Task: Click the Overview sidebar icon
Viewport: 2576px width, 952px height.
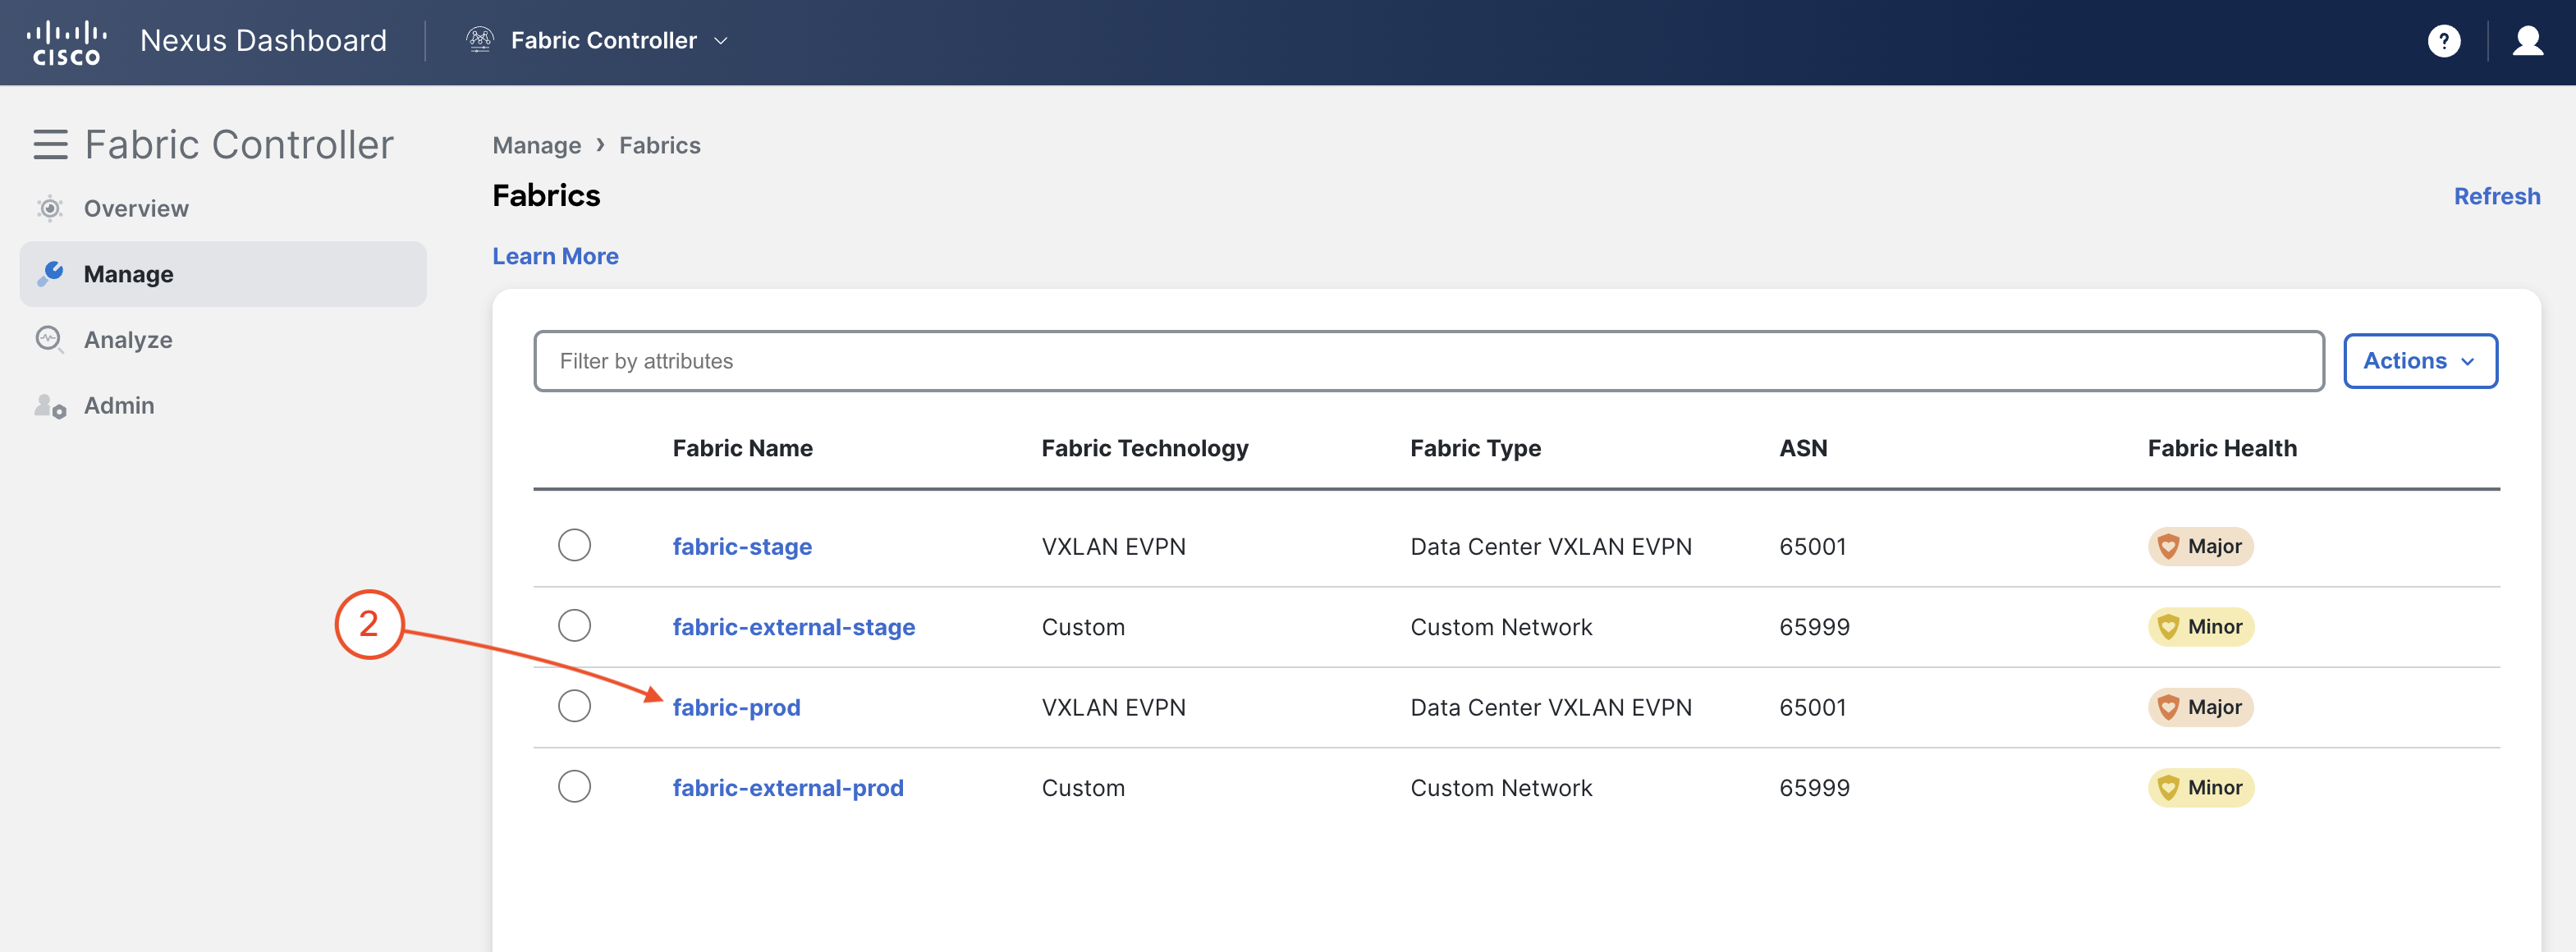Action: point(50,208)
